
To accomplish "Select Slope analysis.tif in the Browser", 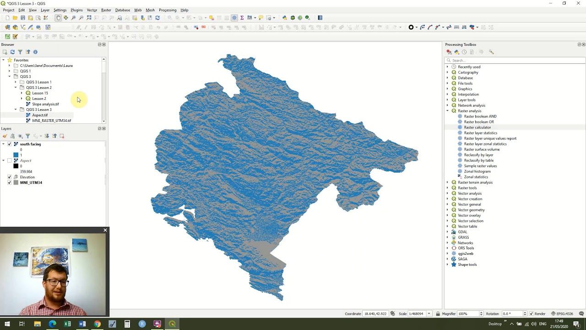I will point(45,104).
